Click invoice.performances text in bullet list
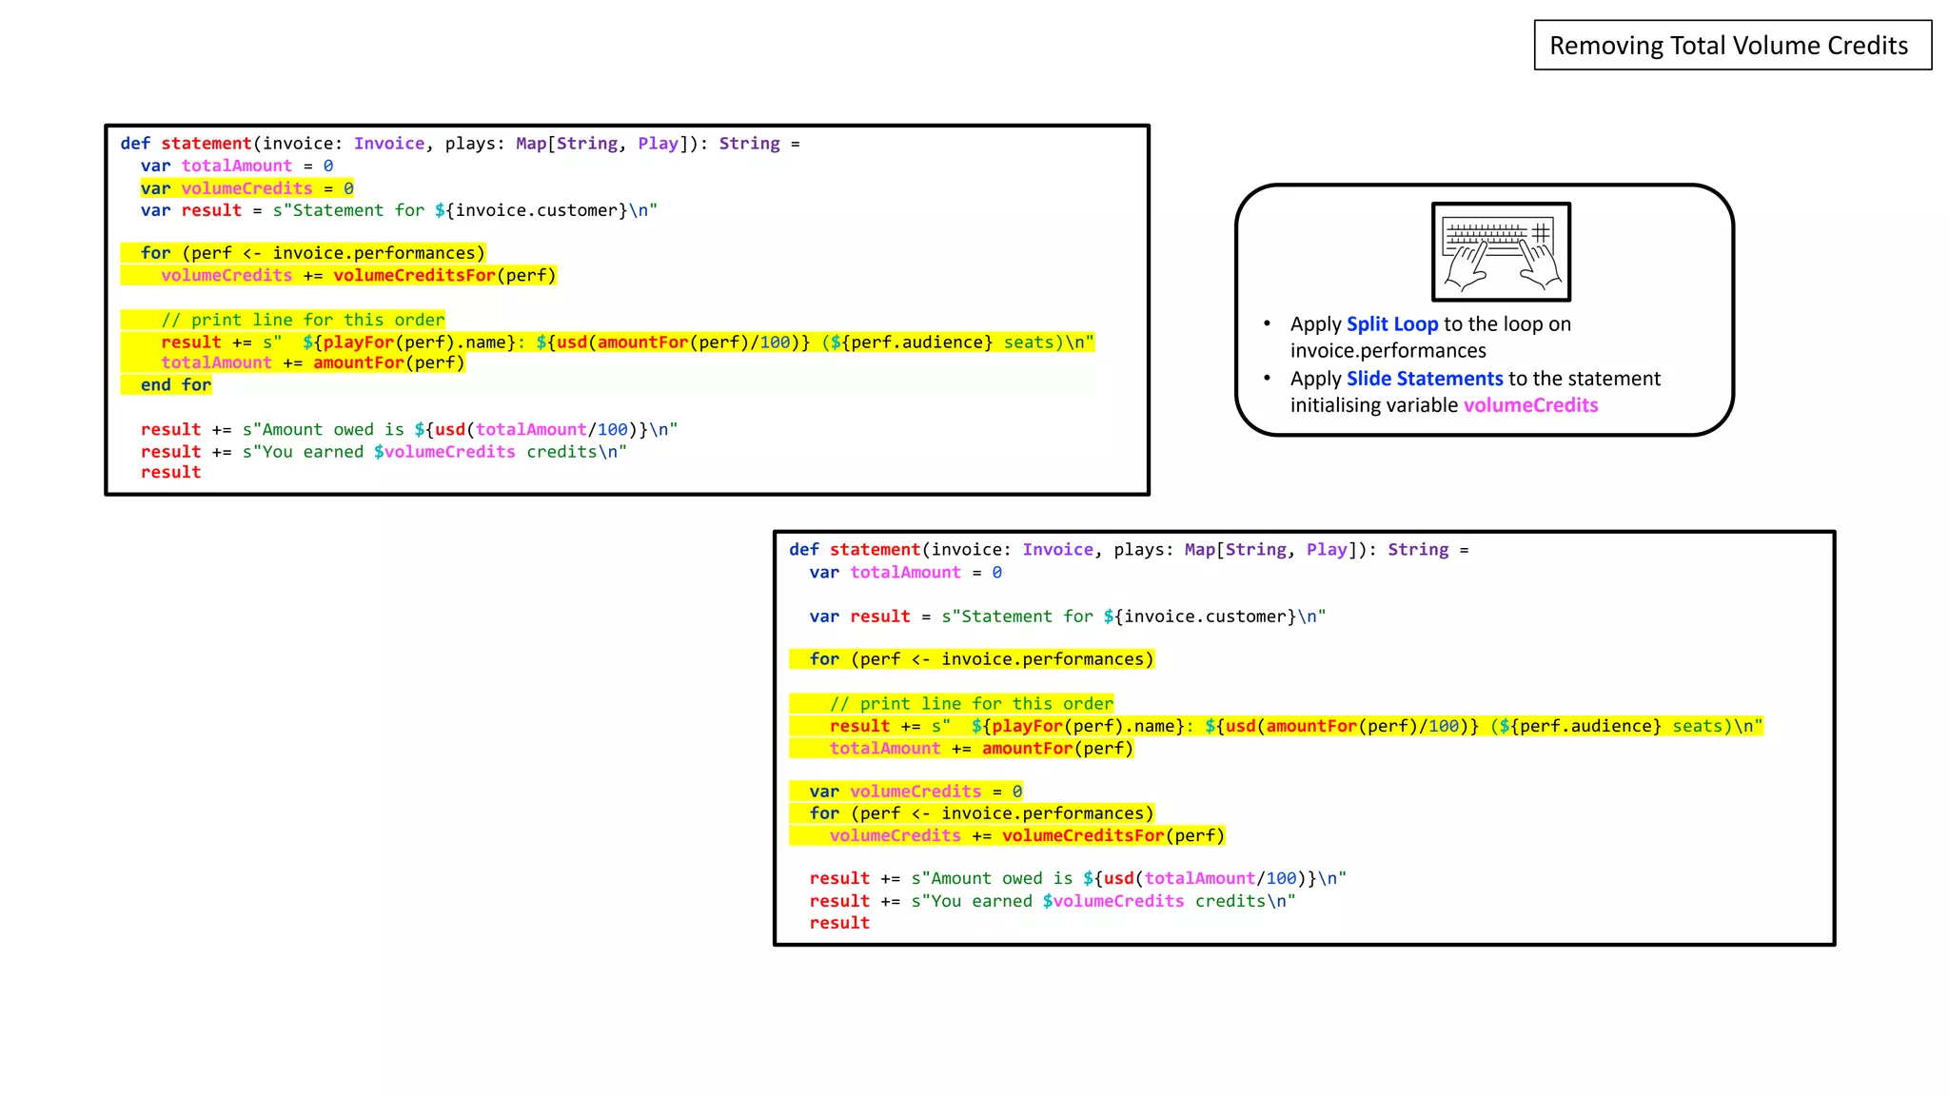This screenshot has height=1096, width=1949. pos(1388,351)
